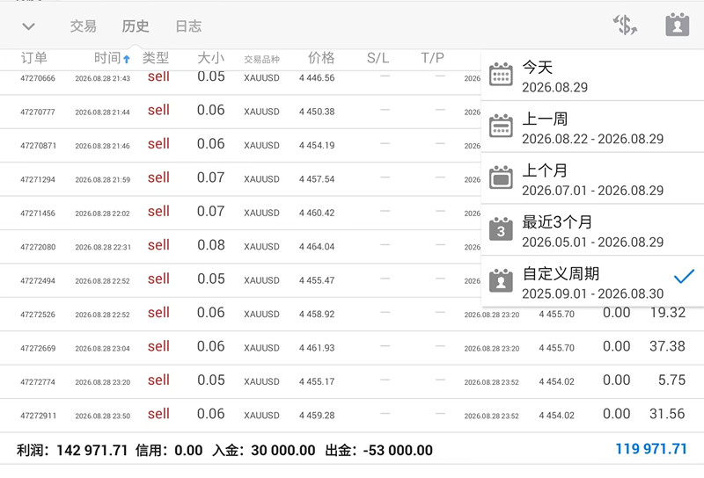
Task: Click the blue sort arrow next to 时间
Action: tap(127, 59)
